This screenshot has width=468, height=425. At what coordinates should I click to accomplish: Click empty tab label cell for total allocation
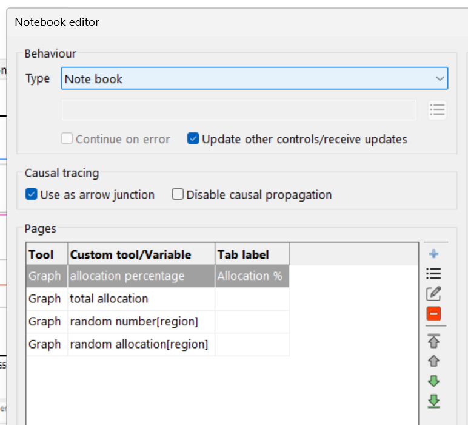(x=252, y=299)
